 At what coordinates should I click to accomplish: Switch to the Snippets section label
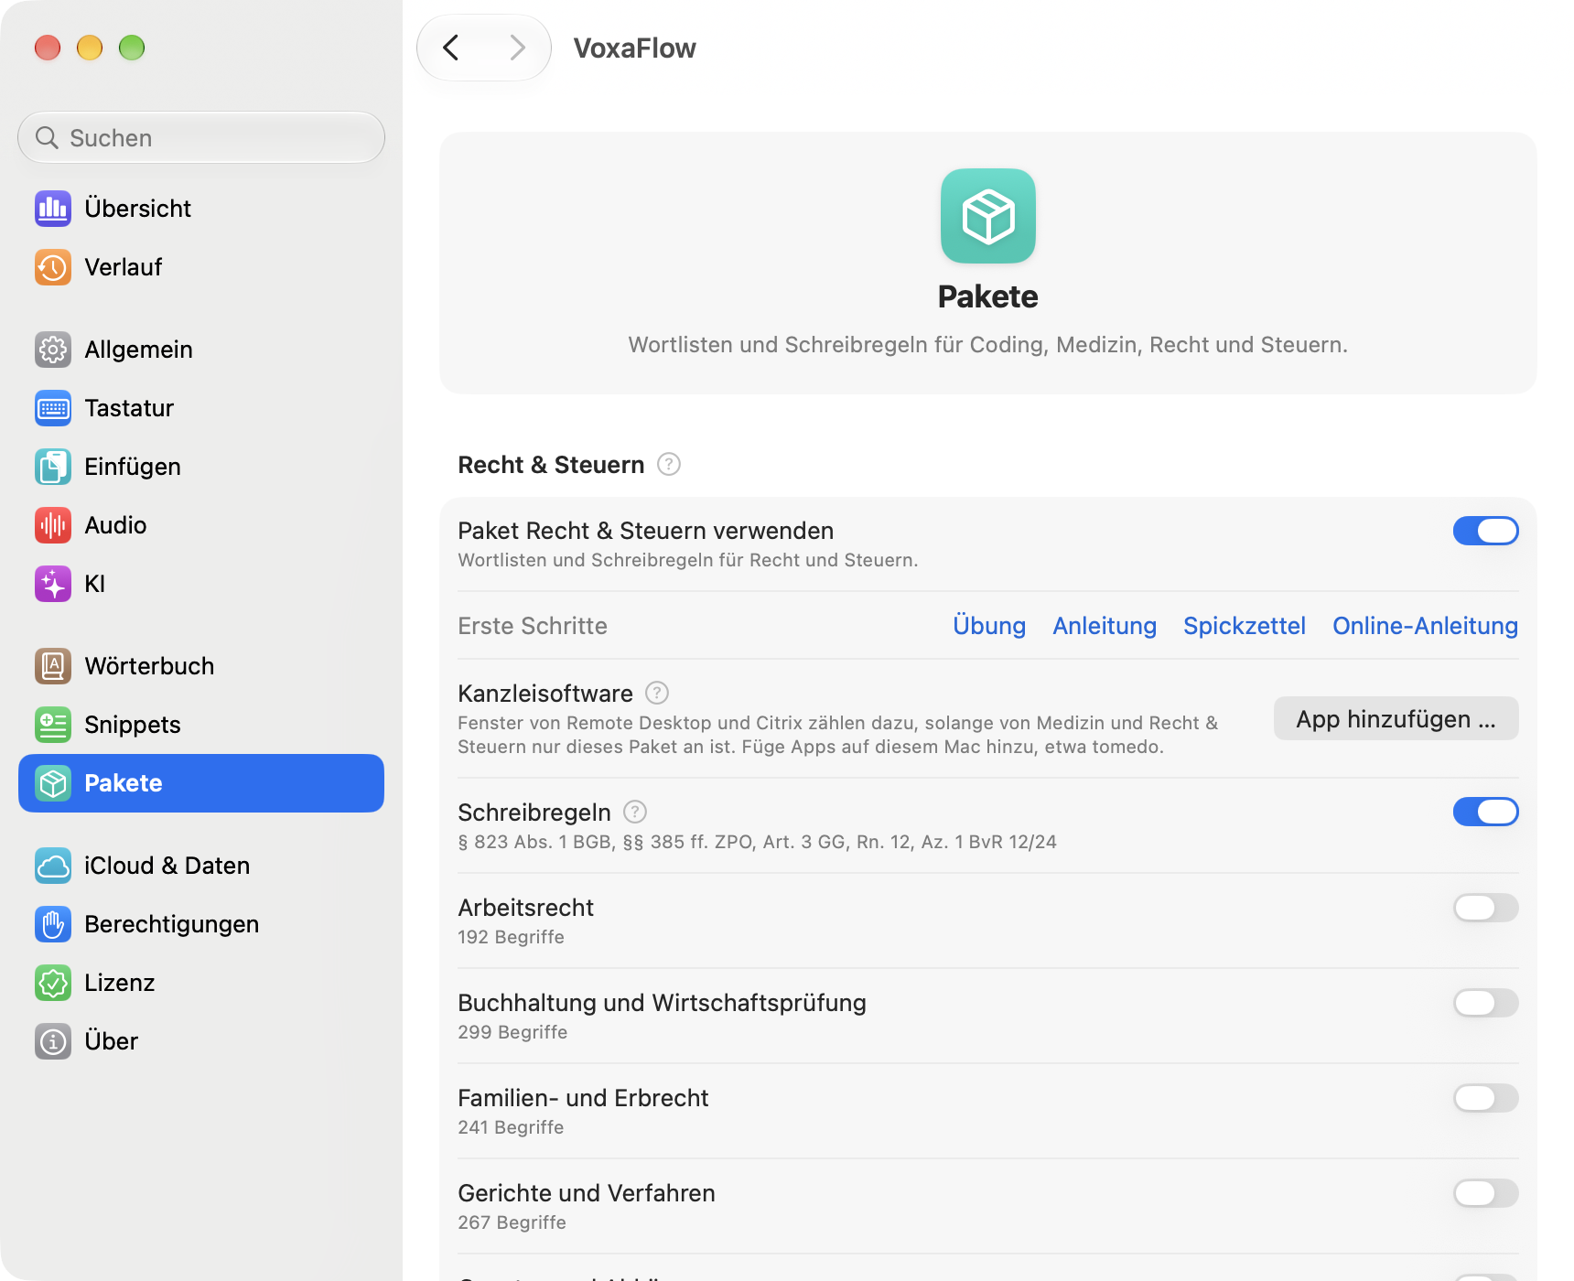pos(133,725)
